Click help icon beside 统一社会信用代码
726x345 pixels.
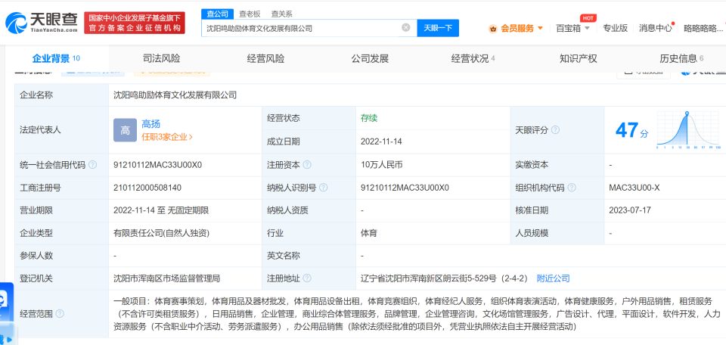[x=92, y=165]
